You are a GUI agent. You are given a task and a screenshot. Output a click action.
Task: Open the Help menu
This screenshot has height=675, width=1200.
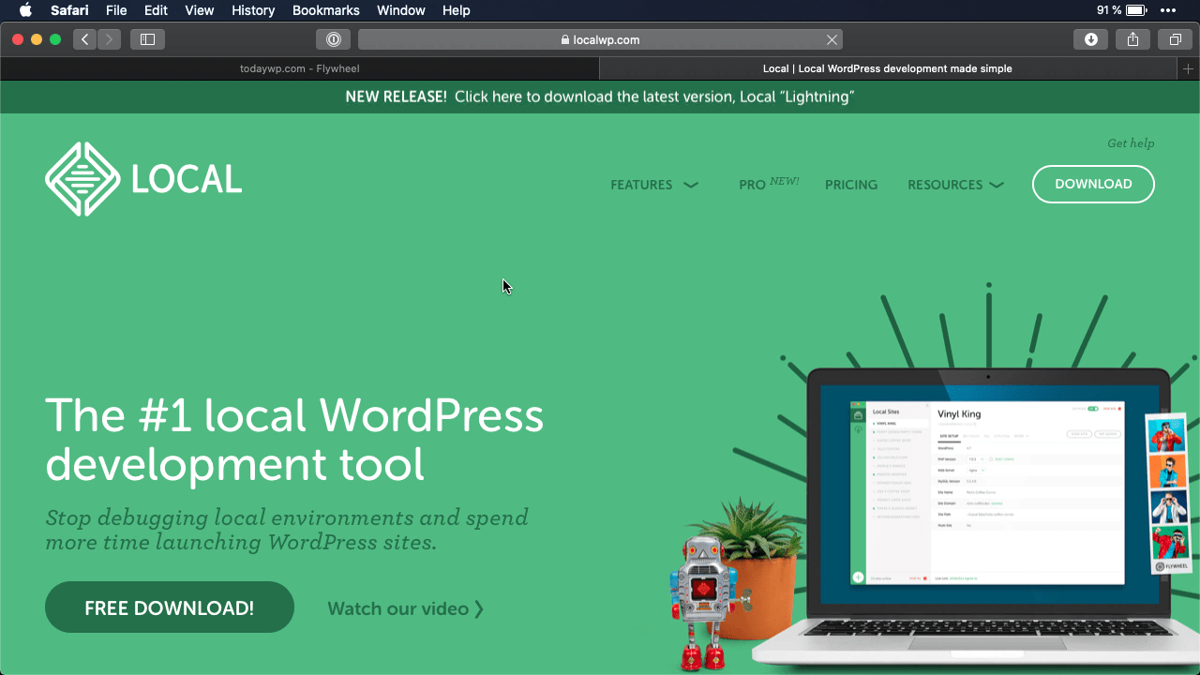pyautogui.click(x=457, y=10)
